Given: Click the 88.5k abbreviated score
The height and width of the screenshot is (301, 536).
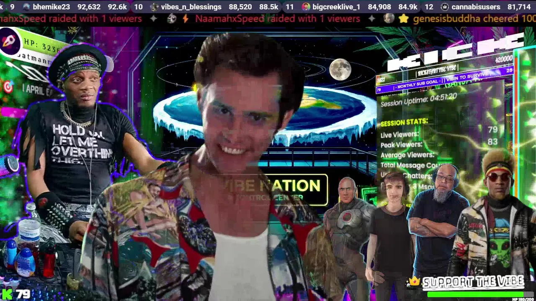Looking at the screenshot, I should [268, 7].
